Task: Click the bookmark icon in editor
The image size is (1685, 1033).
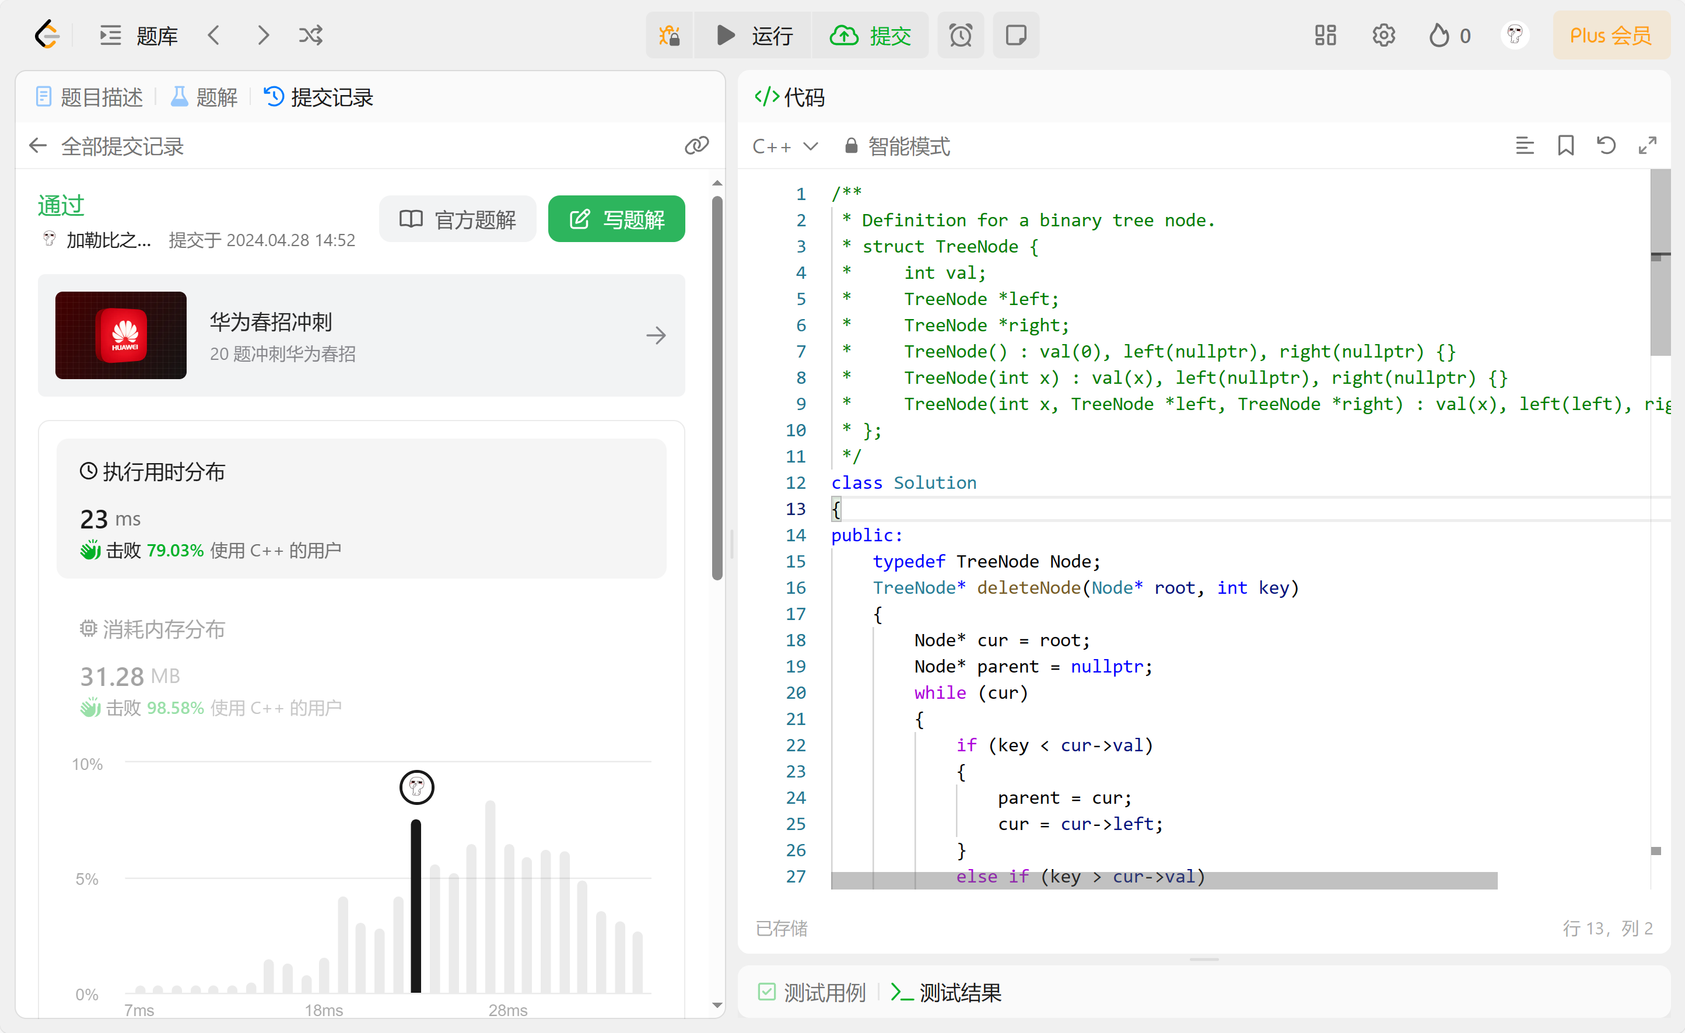Action: pyautogui.click(x=1565, y=146)
